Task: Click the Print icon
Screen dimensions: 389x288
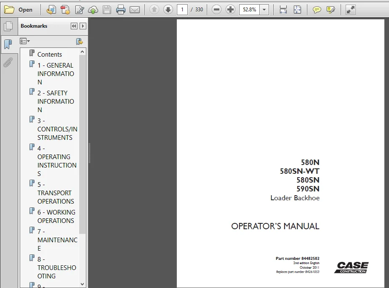Action: (121, 10)
